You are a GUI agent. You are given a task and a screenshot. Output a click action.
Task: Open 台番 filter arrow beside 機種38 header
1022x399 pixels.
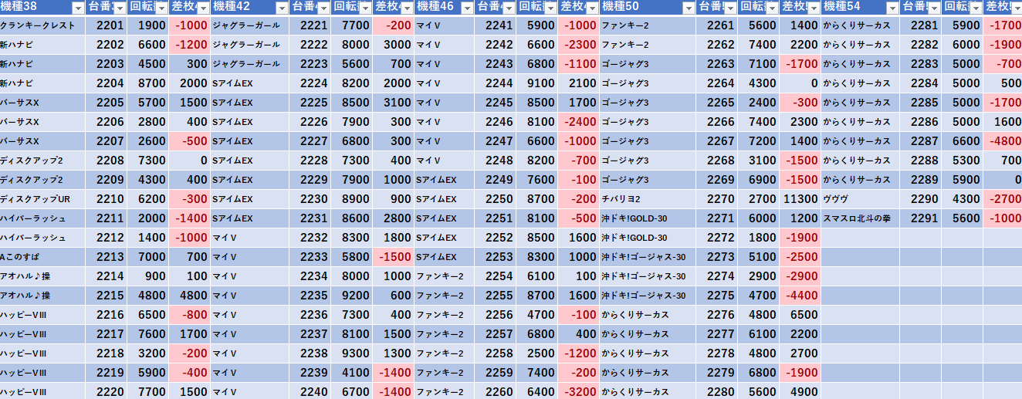point(120,8)
